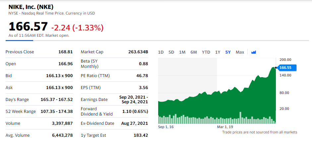
Task: Click the blue active tab underline below the price
Action: coord(19,40)
